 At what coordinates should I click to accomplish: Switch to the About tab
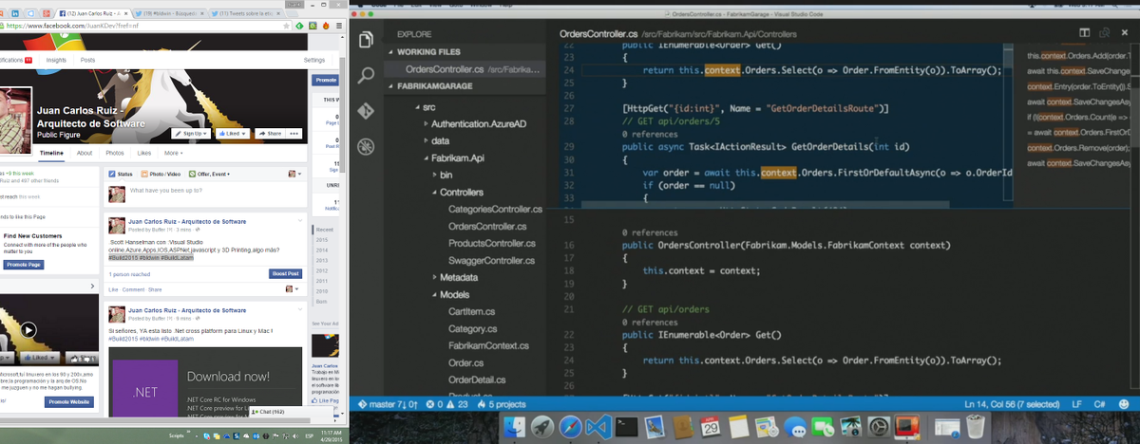point(85,153)
